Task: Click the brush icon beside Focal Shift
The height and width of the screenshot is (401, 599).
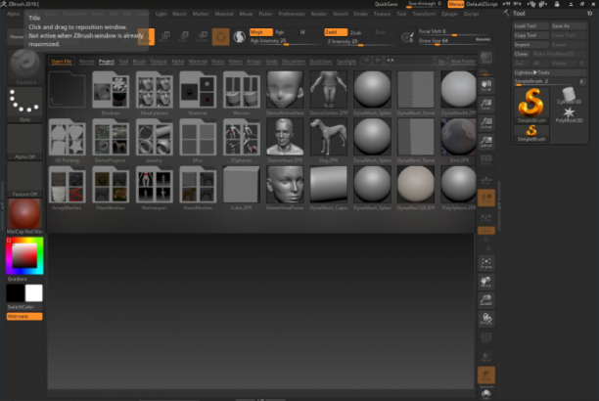Action: (408, 36)
